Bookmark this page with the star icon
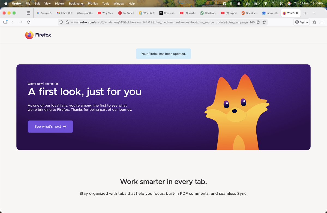Screen dimensions: 327x213 pos(264,22)
